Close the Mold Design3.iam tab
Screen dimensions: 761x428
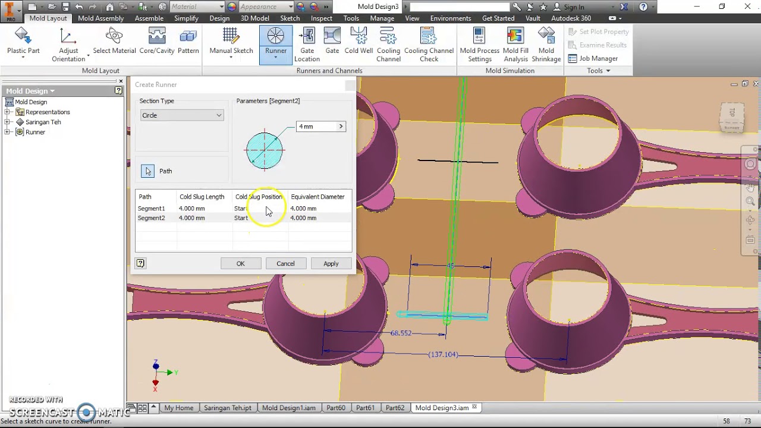[475, 408]
